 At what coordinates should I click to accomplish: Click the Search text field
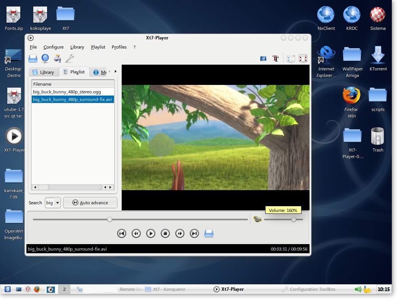click(x=50, y=203)
